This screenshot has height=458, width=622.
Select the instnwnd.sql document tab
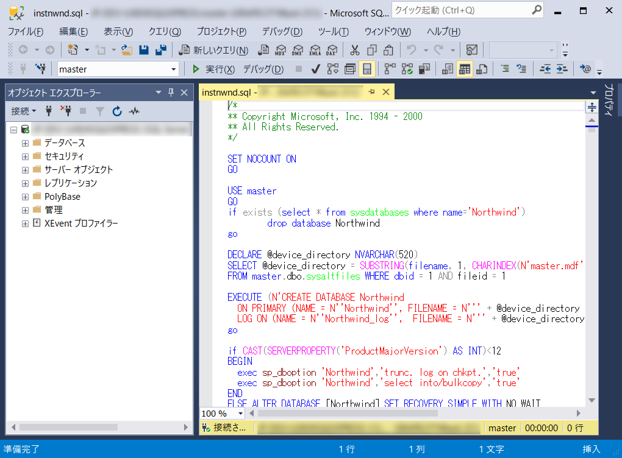click(281, 93)
